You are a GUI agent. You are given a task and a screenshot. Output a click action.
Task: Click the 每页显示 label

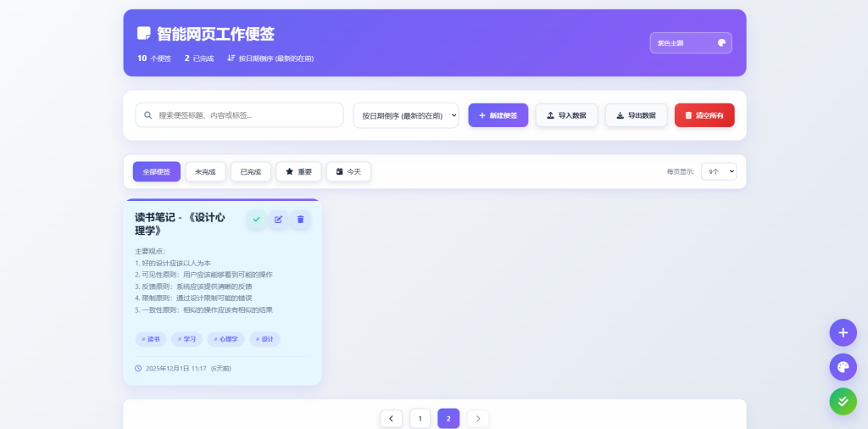(681, 171)
